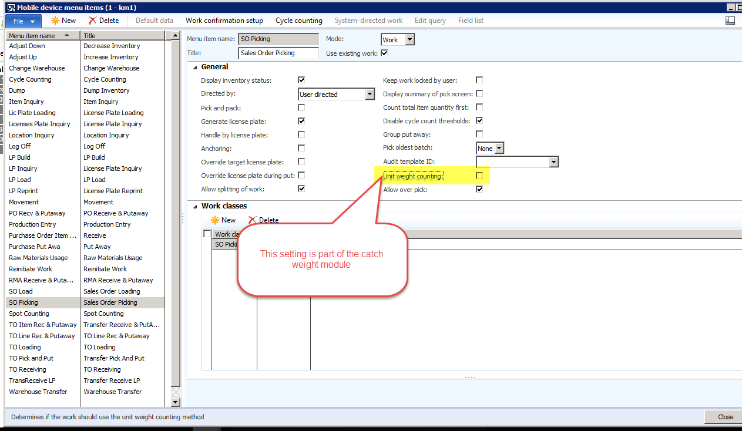Open the File menu
The width and height of the screenshot is (742, 431).
click(23, 21)
